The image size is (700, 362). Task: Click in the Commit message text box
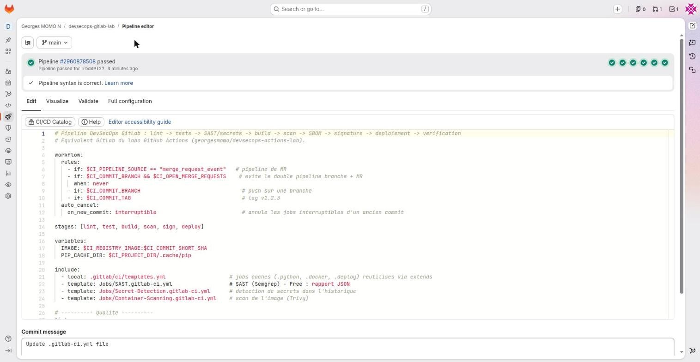[x=347, y=347]
